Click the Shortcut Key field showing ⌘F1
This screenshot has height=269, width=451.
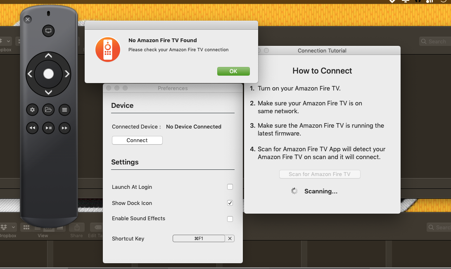click(199, 238)
